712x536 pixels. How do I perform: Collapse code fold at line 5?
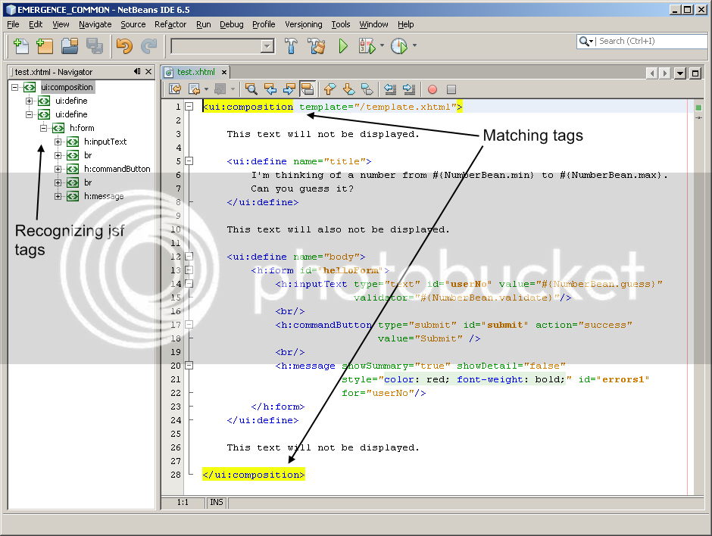coord(189,161)
